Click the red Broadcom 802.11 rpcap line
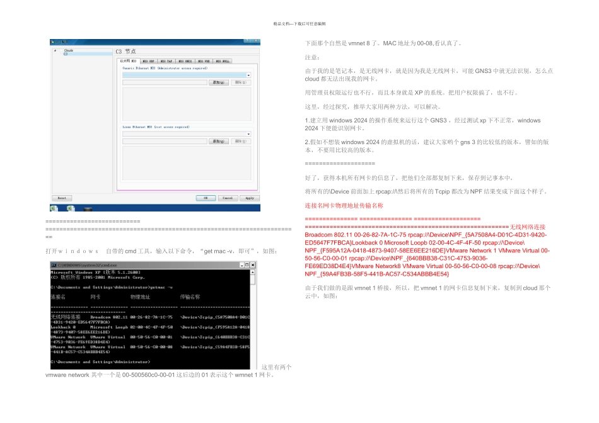This screenshot has height=423, width=599. tap(426, 235)
